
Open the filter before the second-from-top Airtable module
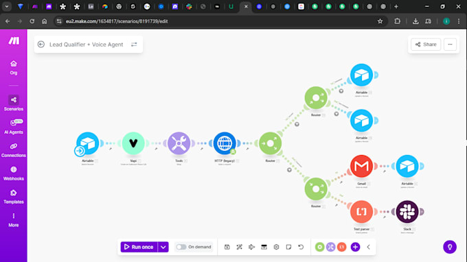pos(337,114)
